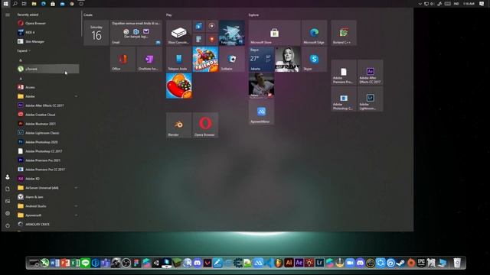This screenshot has height=275, width=490.
Task: Toggle the Start menu hamburger button
Action: [x=8, y=15]
